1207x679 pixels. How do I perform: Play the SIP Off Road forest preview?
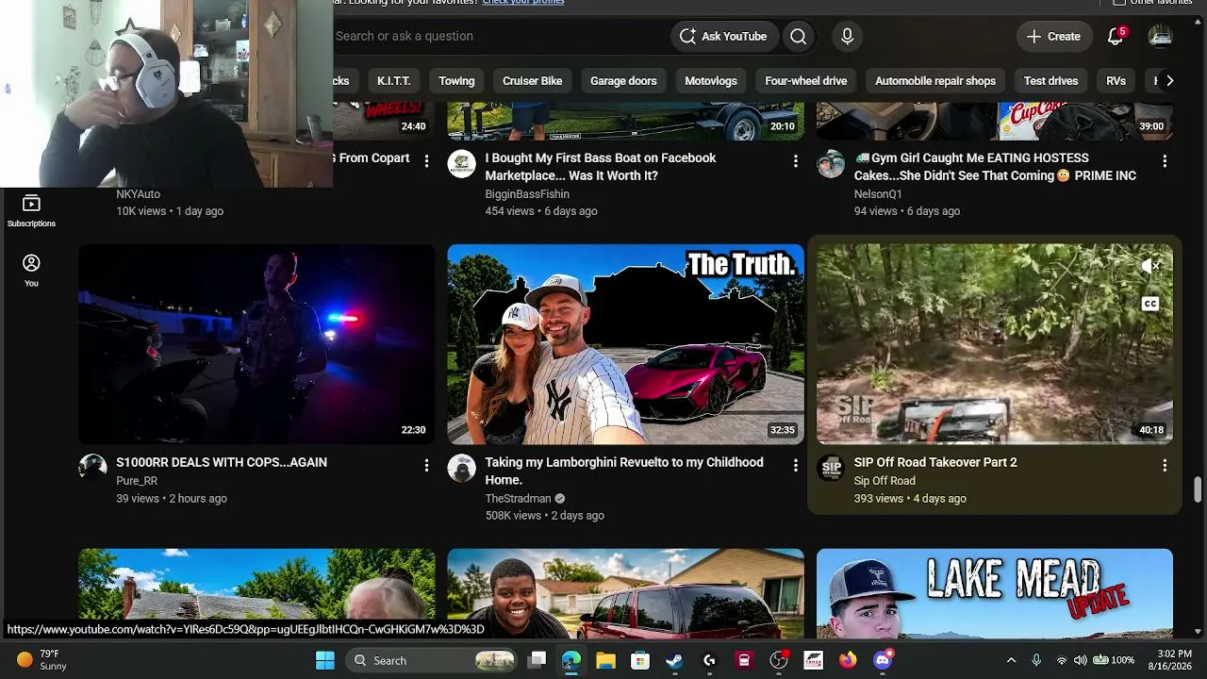coord(995,343)
